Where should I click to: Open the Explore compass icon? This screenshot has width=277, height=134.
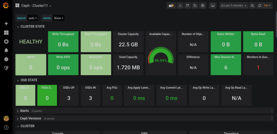pyautogui.click(x=6, y=42)
